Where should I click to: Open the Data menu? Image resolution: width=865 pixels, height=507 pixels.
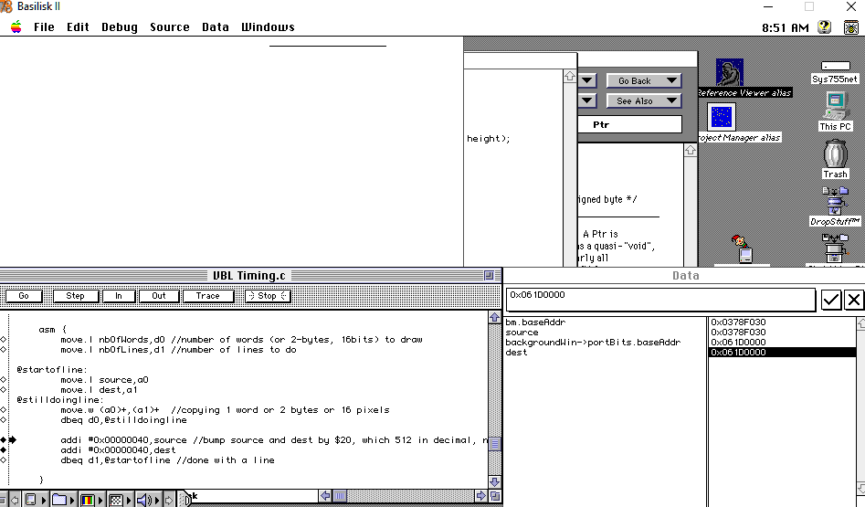pyautogui.click(x=216, y=27)
